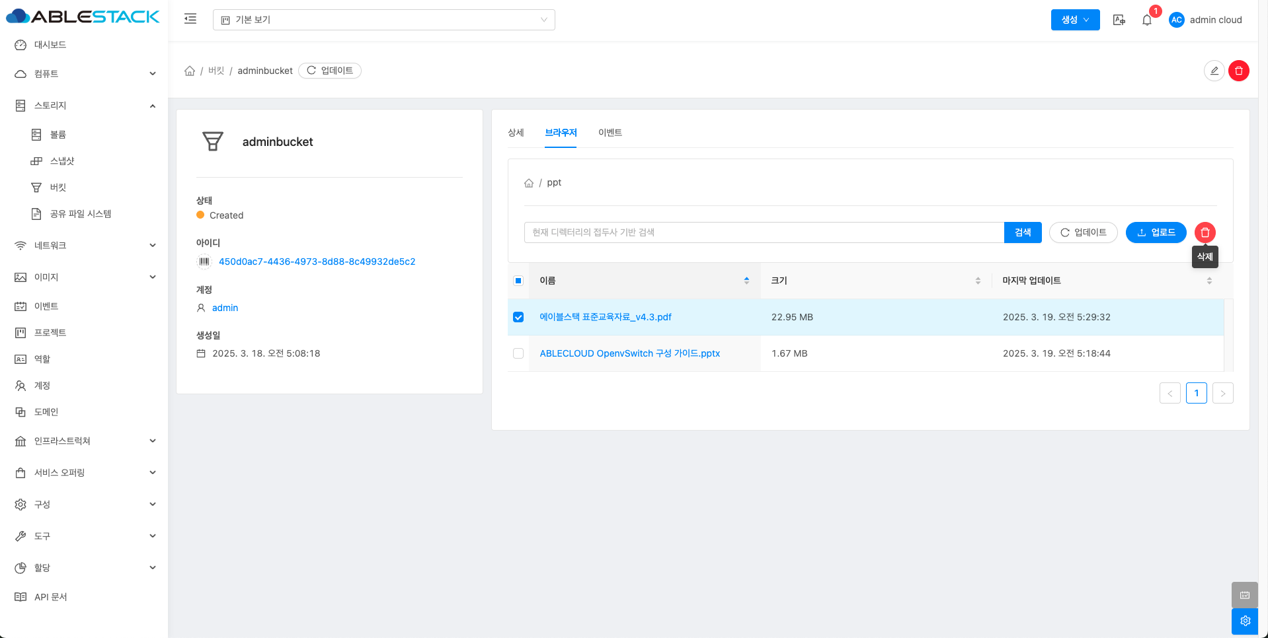Toggle the select-all checkbox in table header
Screen dimensions: 1268x638
518,281
